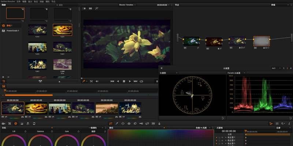Open the keyframes palette icon

[271, 123]
